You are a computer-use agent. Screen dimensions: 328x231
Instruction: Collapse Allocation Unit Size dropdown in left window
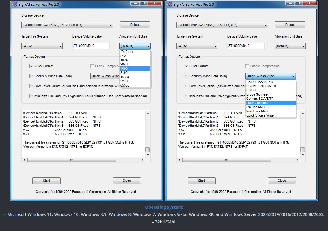[135, 46]
